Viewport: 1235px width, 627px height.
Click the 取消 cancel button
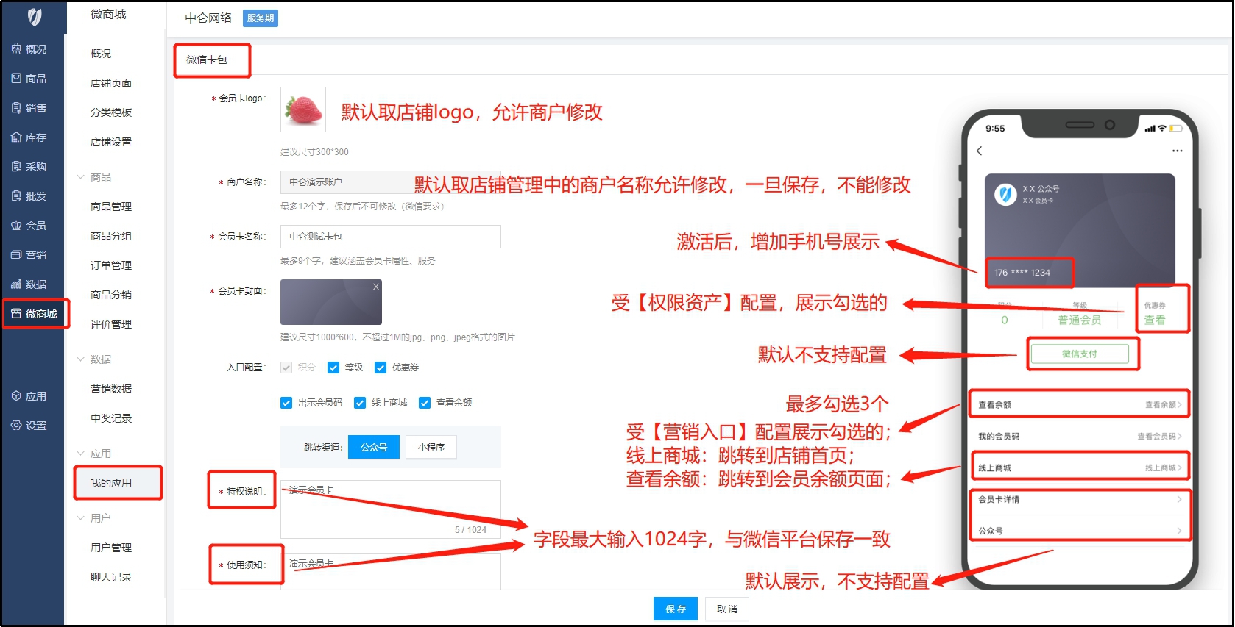point(726,609)
